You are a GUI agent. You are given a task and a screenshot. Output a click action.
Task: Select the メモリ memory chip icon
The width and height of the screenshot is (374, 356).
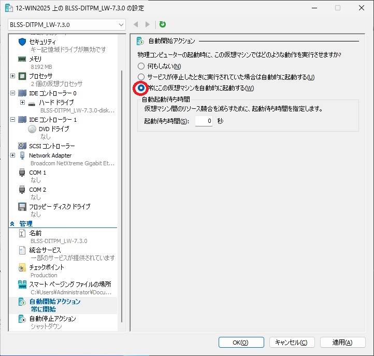[22, 59]
